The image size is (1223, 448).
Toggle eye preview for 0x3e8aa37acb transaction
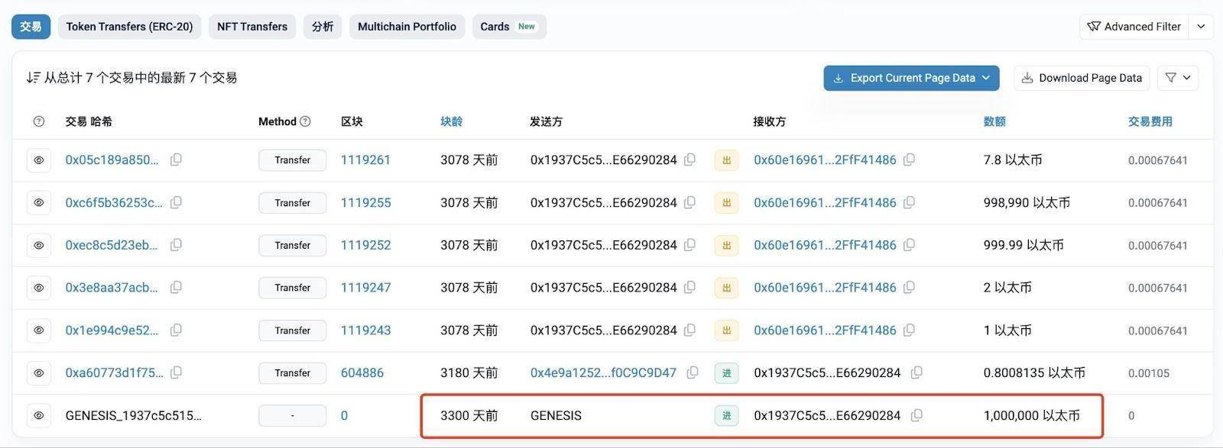tap(39, 288)
